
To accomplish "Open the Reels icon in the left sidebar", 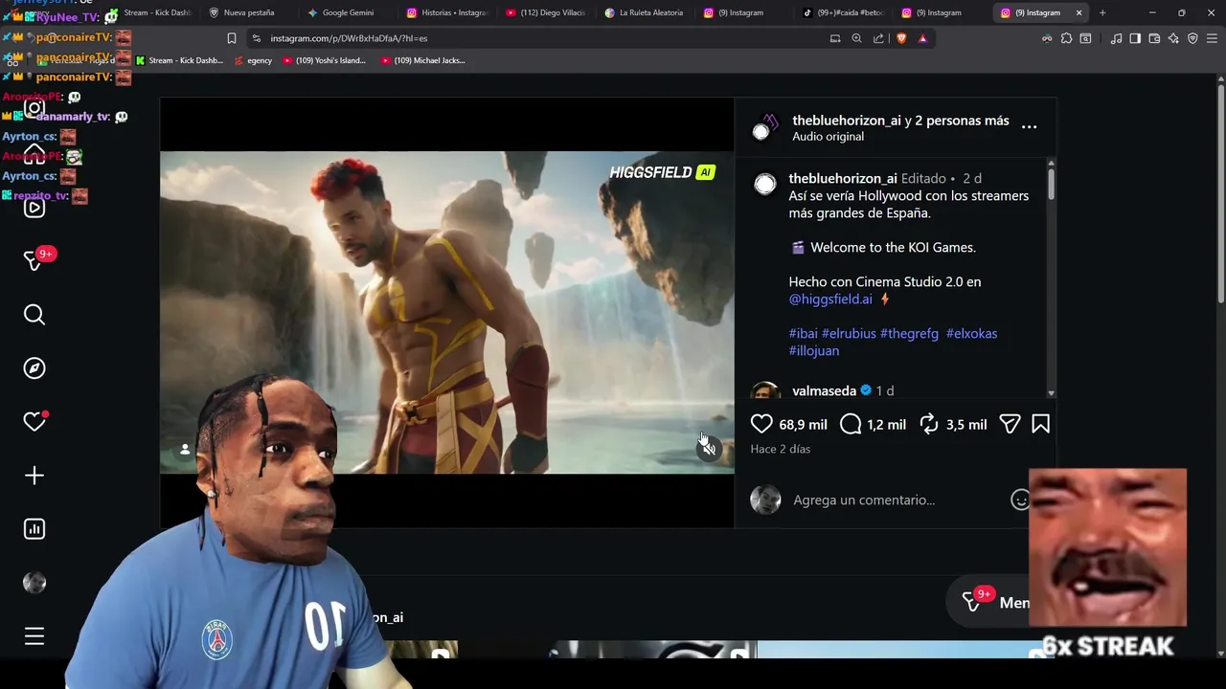I will tap(34, 208).
